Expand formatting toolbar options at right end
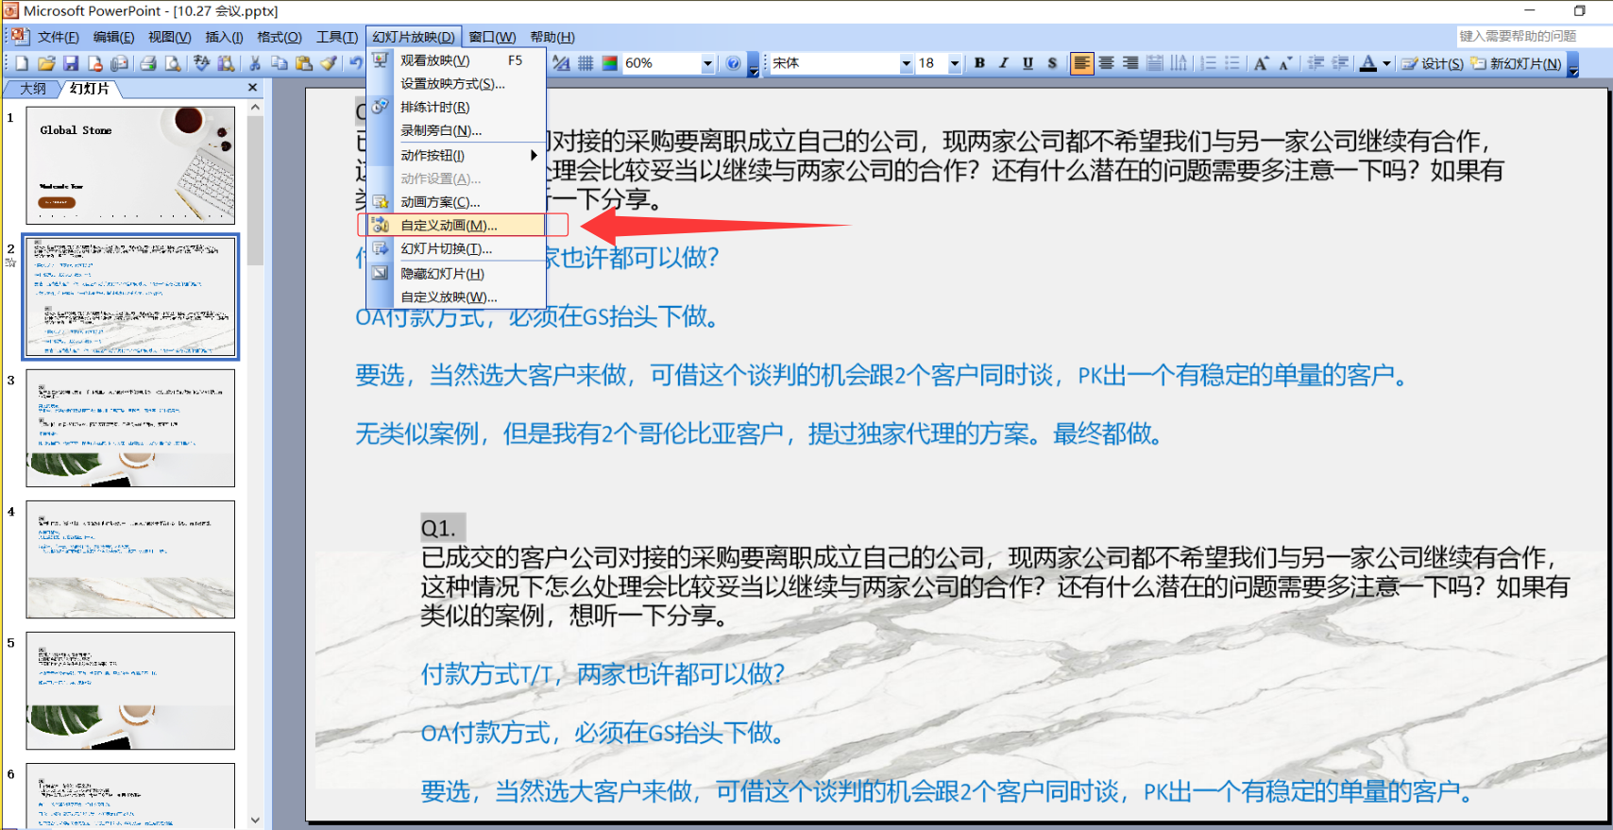The image size is (1613, 830). [x=1572, y=65]
